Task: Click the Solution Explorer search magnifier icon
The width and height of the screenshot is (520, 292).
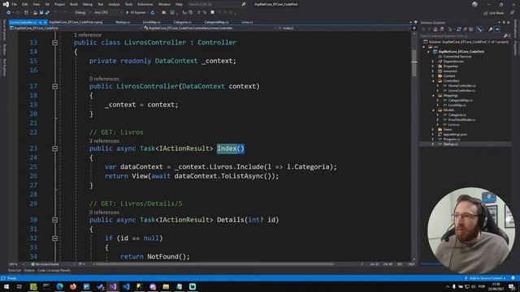Action: point(505,36)
